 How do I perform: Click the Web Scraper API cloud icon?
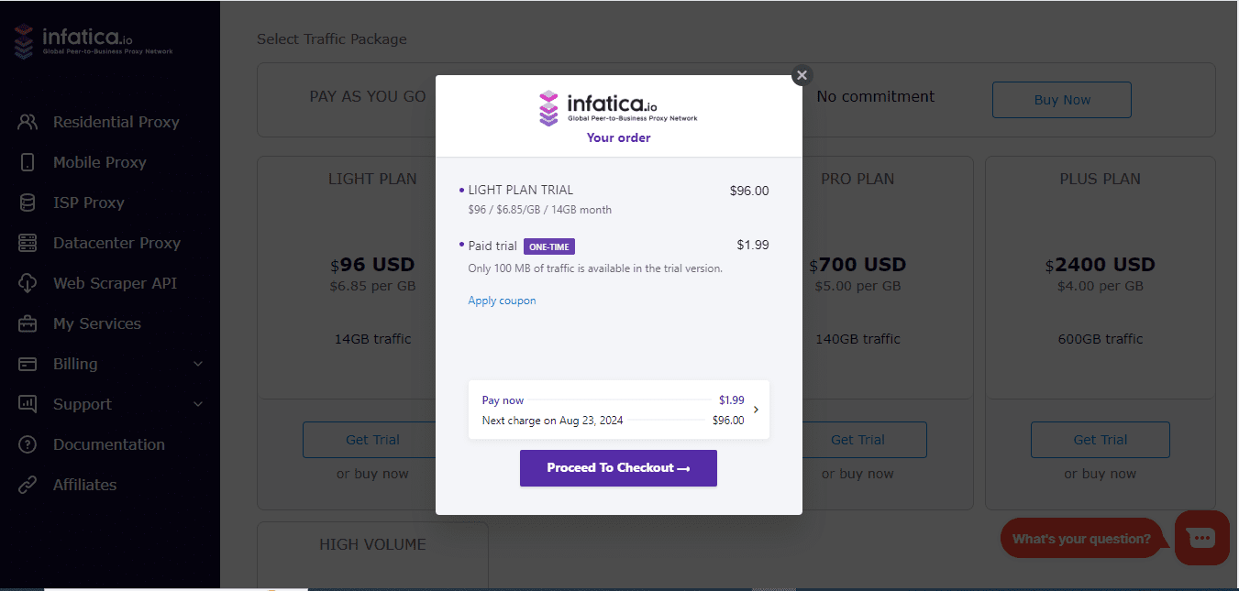tap(28, 283)
